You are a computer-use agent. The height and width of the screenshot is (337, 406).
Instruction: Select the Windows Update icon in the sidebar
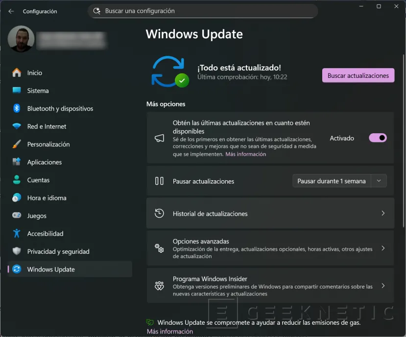pos(16,269)
